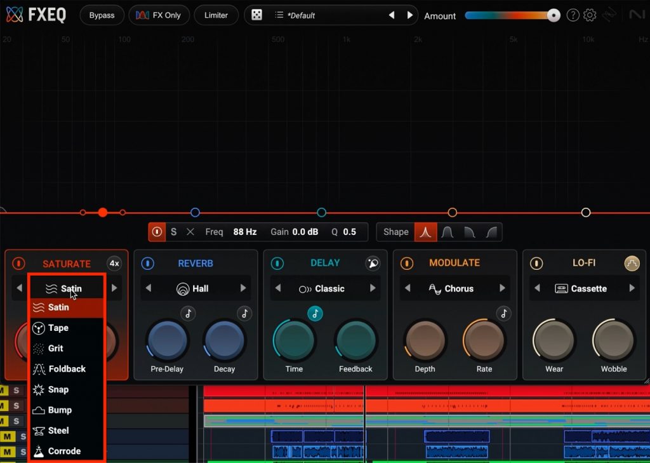Click the help question mark icon

[573, 15]
